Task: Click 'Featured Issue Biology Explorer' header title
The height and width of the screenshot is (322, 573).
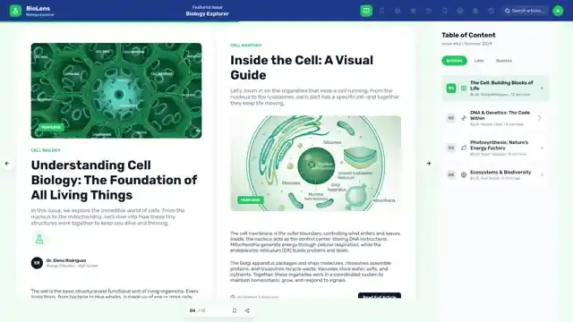Action: point(207,11)
